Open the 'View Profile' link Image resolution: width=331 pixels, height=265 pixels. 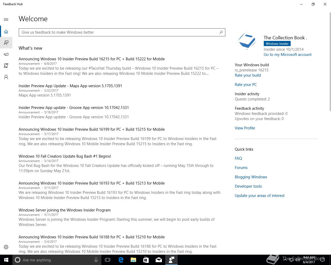point(245,128)
